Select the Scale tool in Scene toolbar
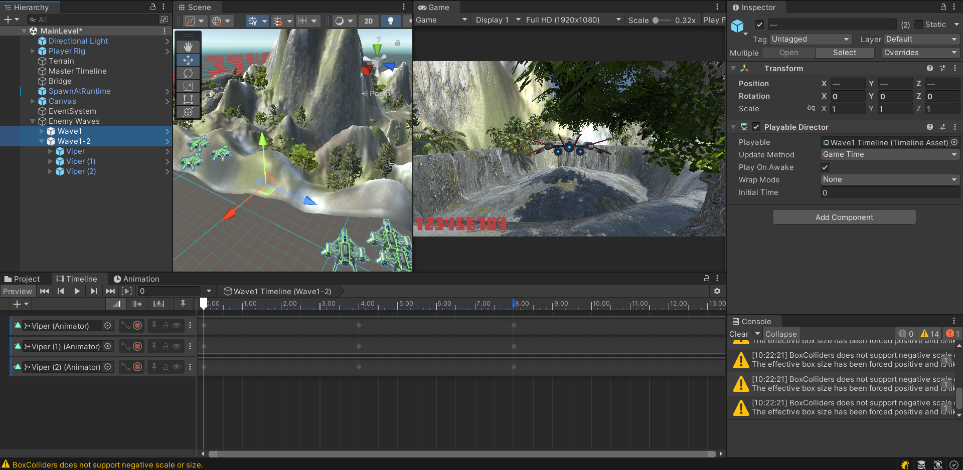The image size is (963, 470). [188, 86]
